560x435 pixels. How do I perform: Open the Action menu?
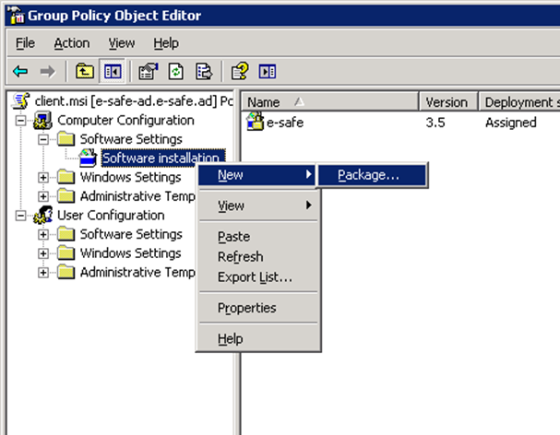71,43
